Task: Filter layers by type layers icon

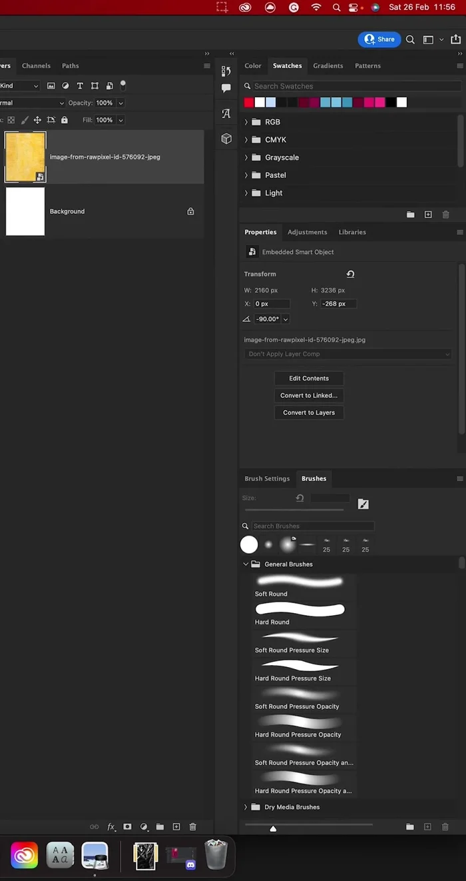Action: 80,86
